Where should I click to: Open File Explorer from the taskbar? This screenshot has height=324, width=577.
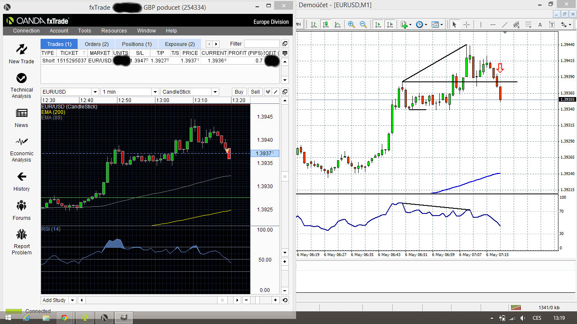[46, 318]
